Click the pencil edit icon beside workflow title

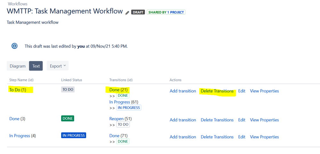tap(127, 13)
